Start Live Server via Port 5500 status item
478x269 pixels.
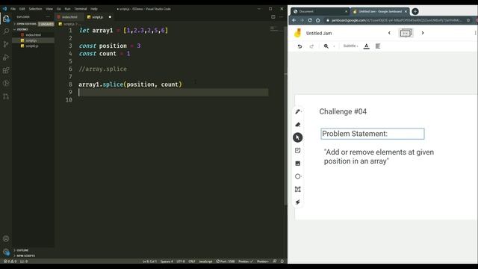point(226,262)
